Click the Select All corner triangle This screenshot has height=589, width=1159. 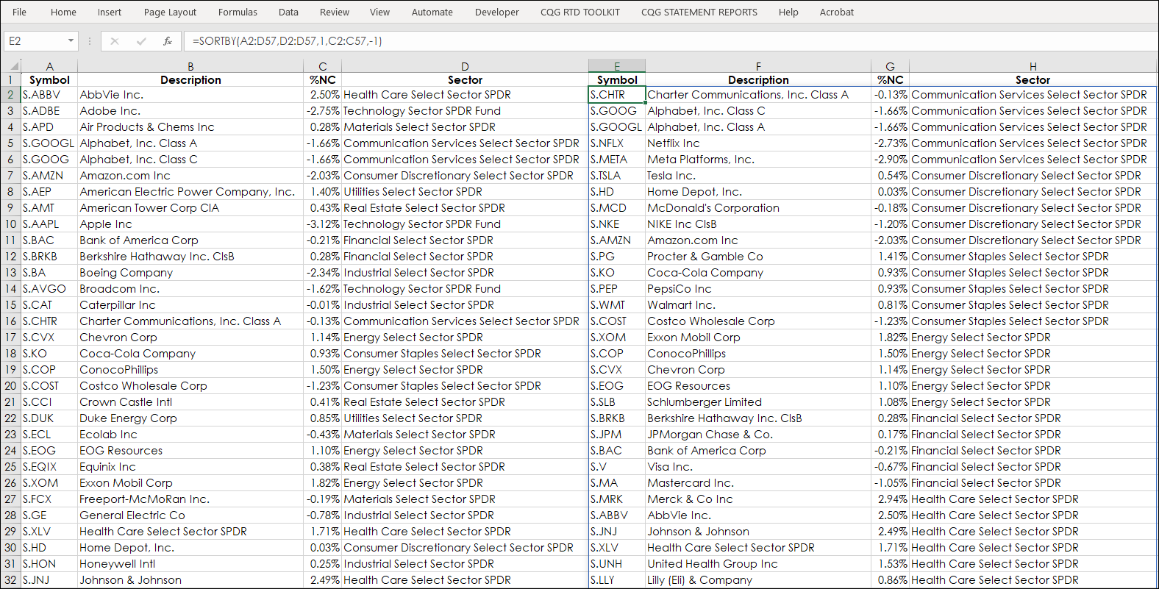pyautogui.click(x=13, y=66)
